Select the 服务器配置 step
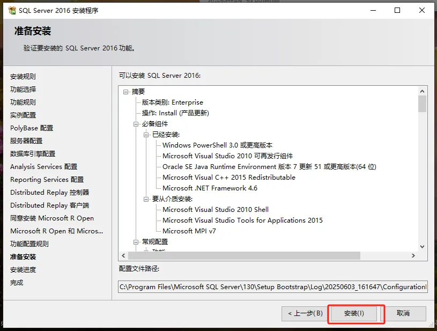Viewport: 437px width, 331px height. (x=26, y=141)
